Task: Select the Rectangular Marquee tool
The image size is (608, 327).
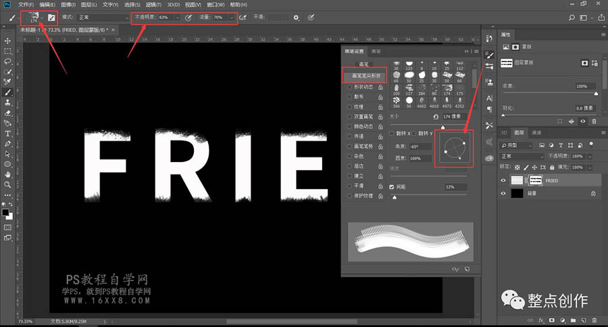Action: pos(7,51)
